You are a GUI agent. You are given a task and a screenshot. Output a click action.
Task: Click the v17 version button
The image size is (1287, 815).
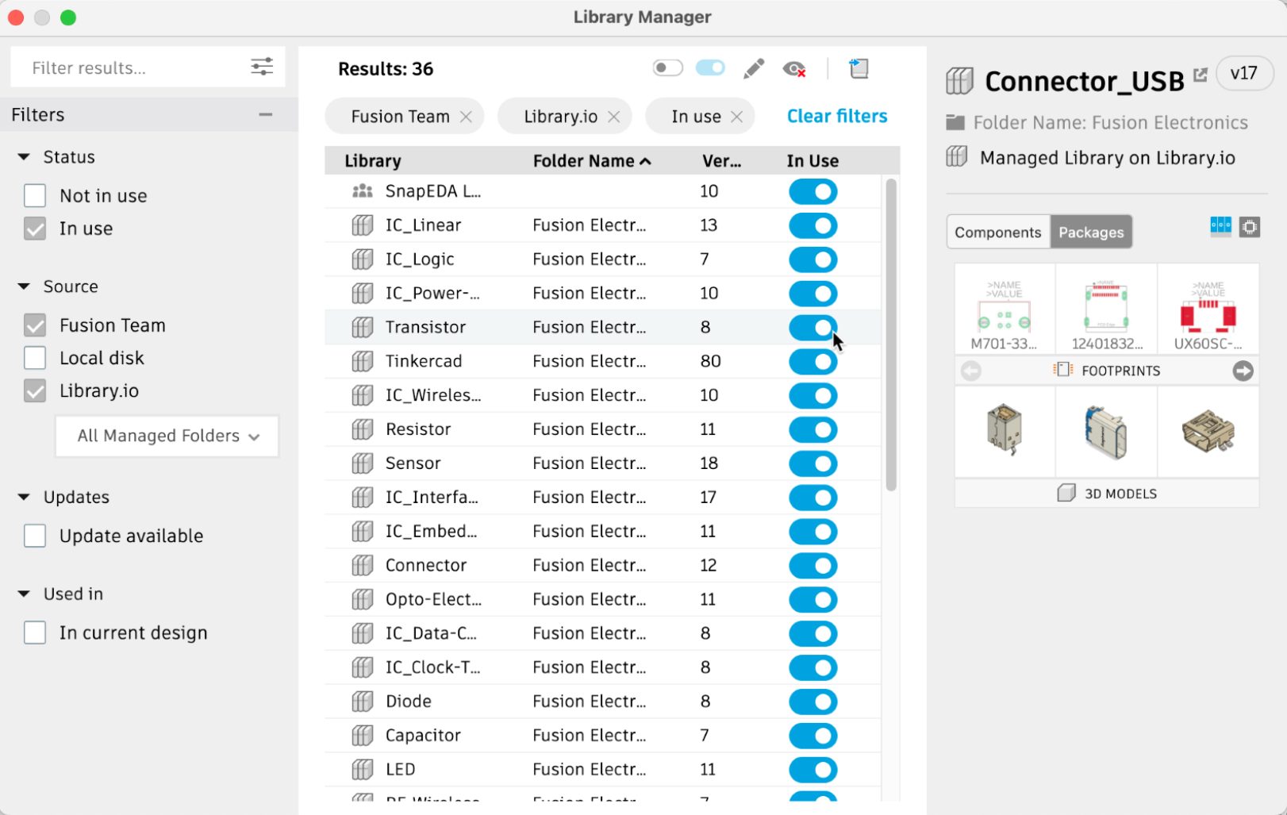click(x=1243, y=74)
